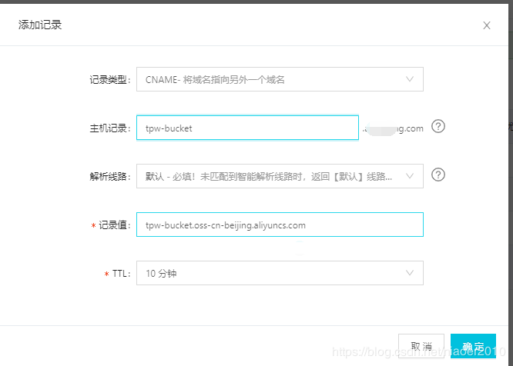Confirm with the 确定 button
The width and height of the screenshot is (513, 366).
click(472, 346)
